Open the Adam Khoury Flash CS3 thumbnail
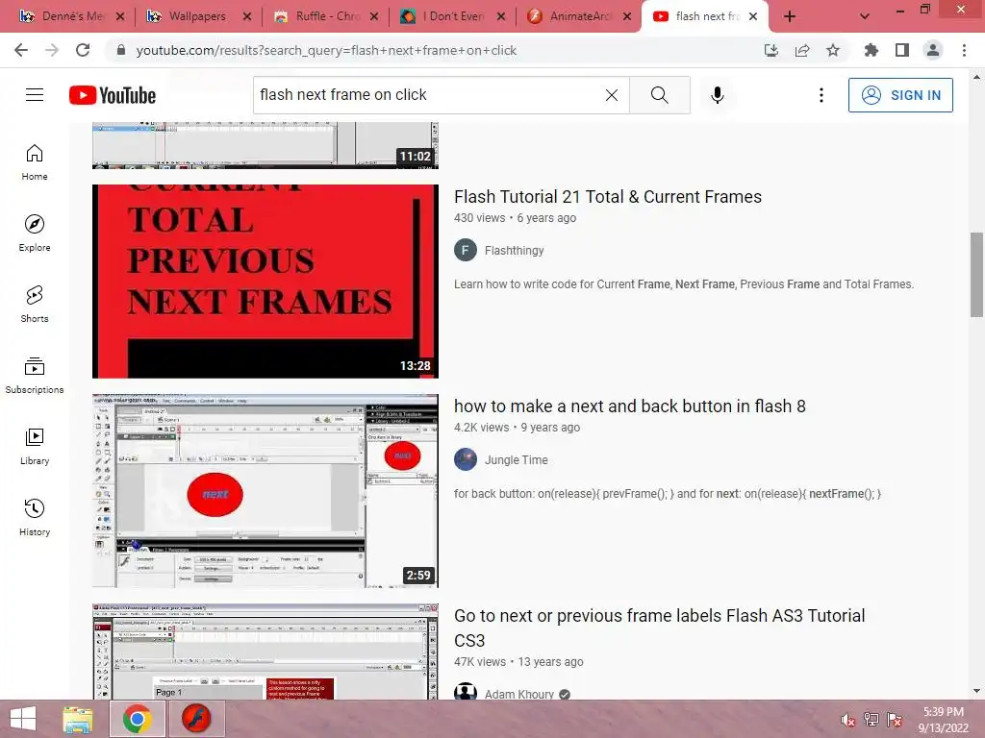Image resolution: width=985 pixels, height=738 pixels. pyautogui.click(x=265, y=652)
